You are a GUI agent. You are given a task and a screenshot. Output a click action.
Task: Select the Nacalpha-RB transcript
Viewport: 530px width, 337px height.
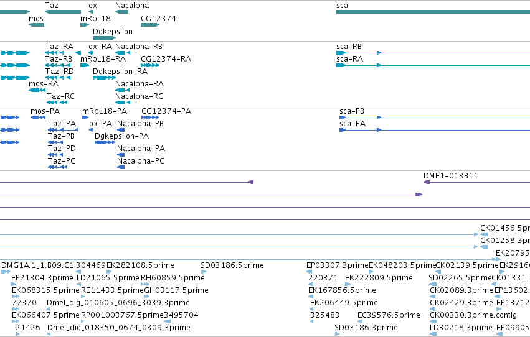pos(123,53)
